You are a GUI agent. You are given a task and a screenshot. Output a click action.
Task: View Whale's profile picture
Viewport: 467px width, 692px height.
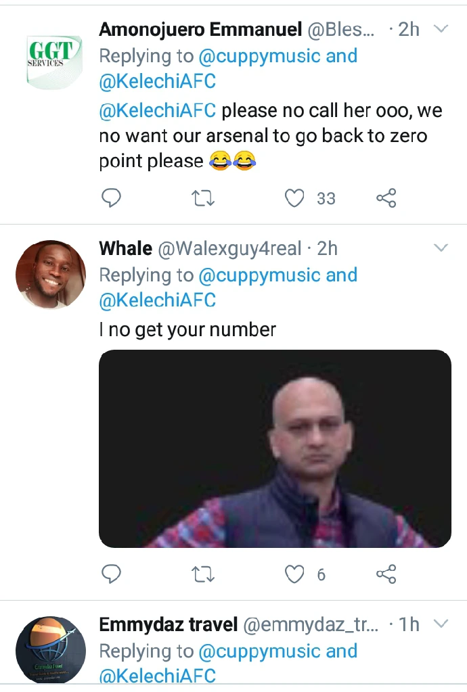point(51,274)
